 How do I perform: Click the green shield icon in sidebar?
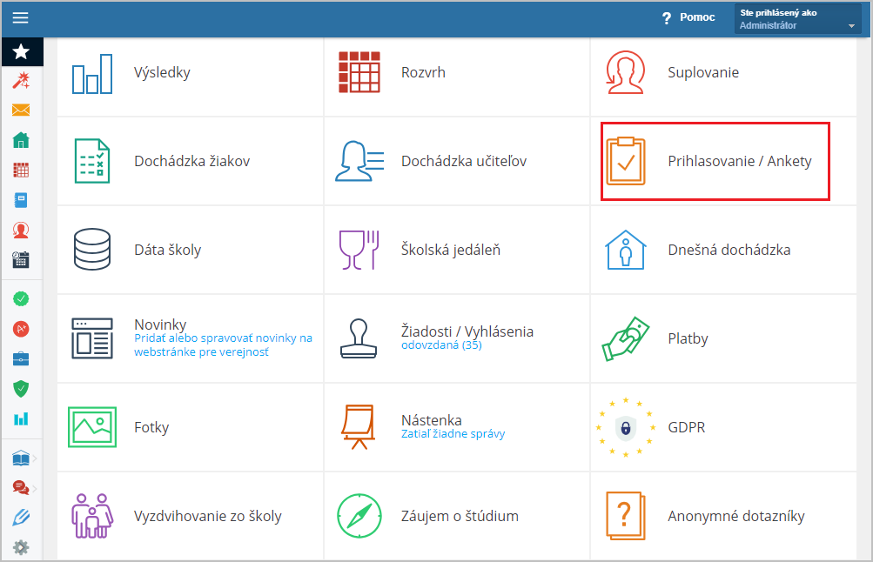pyautogui.click(x=21, y=388)
